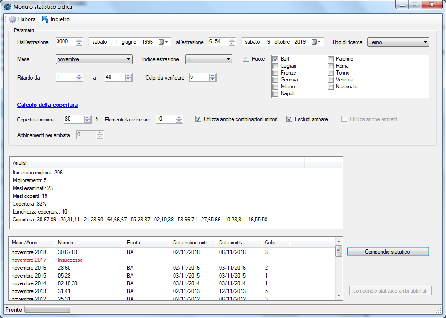Viewport: 446px width, 318px height.
Task: Disable Utilizza anche combinazioni minori
Action: (x=198, y=119)
